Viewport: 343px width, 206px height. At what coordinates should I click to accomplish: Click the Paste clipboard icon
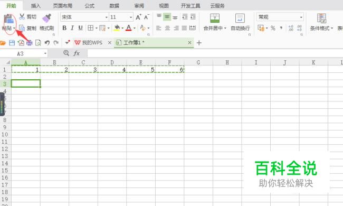pos(9,18)
